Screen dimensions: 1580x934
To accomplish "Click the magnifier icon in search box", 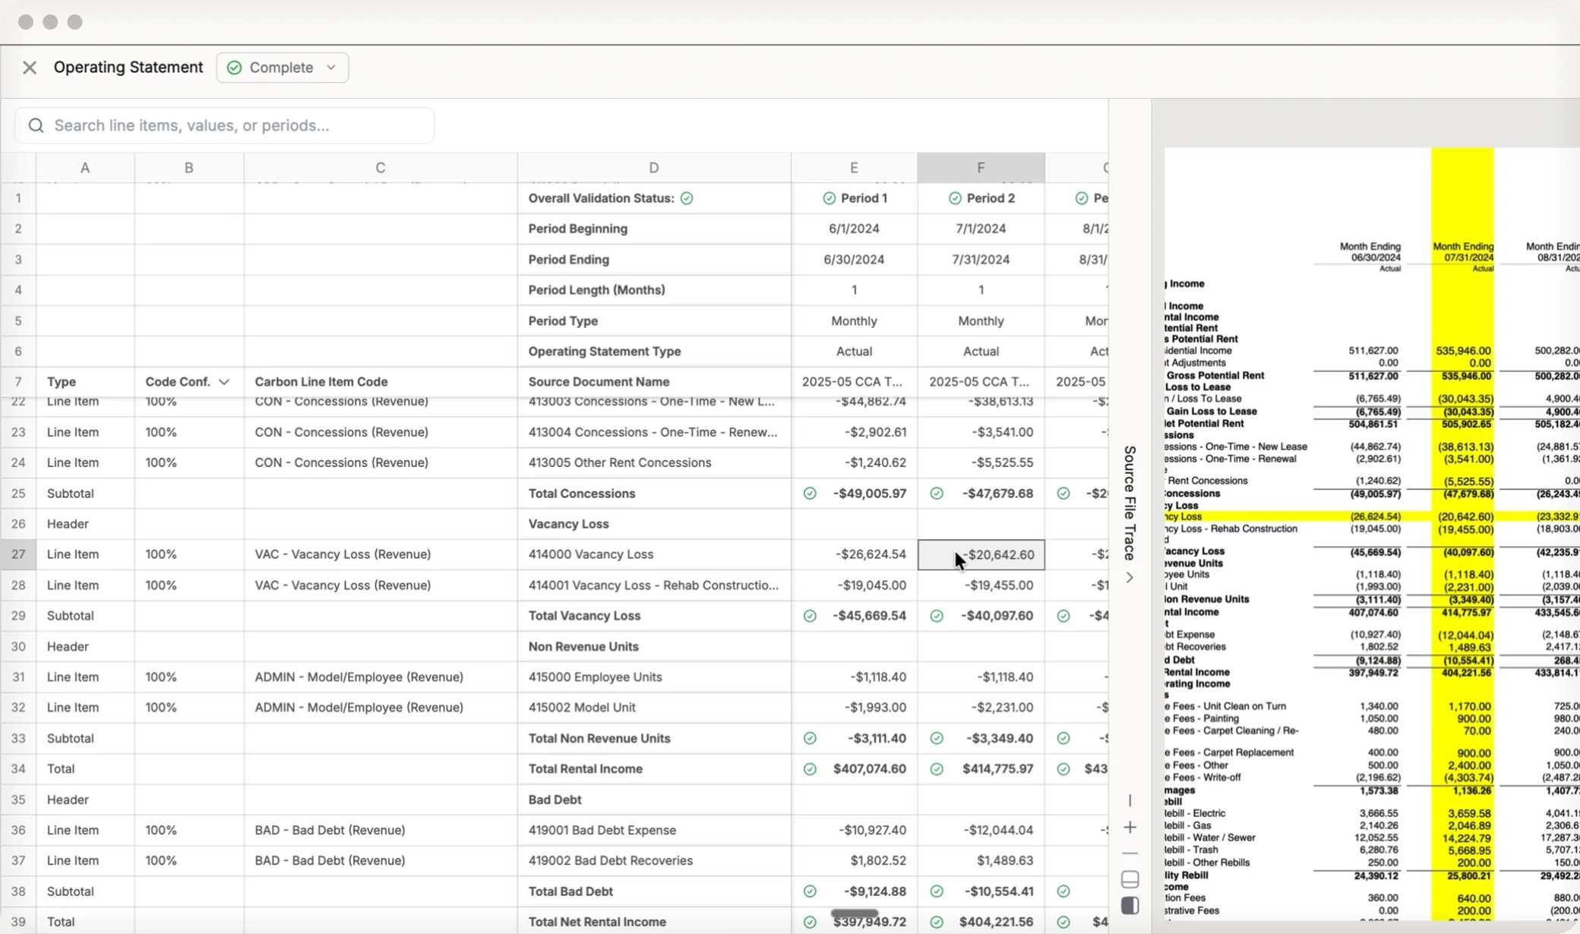I will [x=36, y=125].
